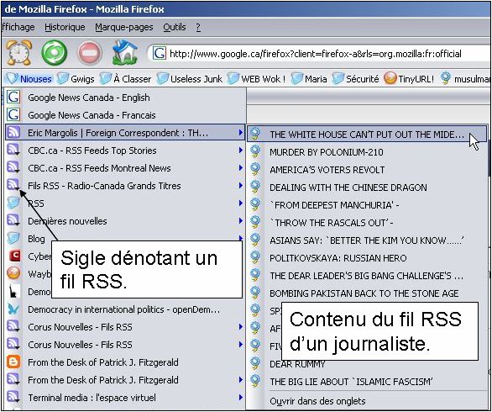This screenshot has width=492, height=412.
Task: Click RSS icon of Radio-Canada Grands Titres
Action: [x=13, y=185]
